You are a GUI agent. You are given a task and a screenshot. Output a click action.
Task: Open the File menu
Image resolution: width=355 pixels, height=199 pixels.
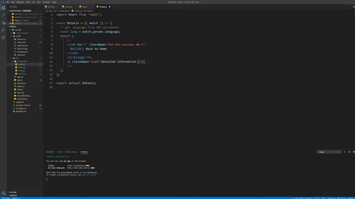7,2
